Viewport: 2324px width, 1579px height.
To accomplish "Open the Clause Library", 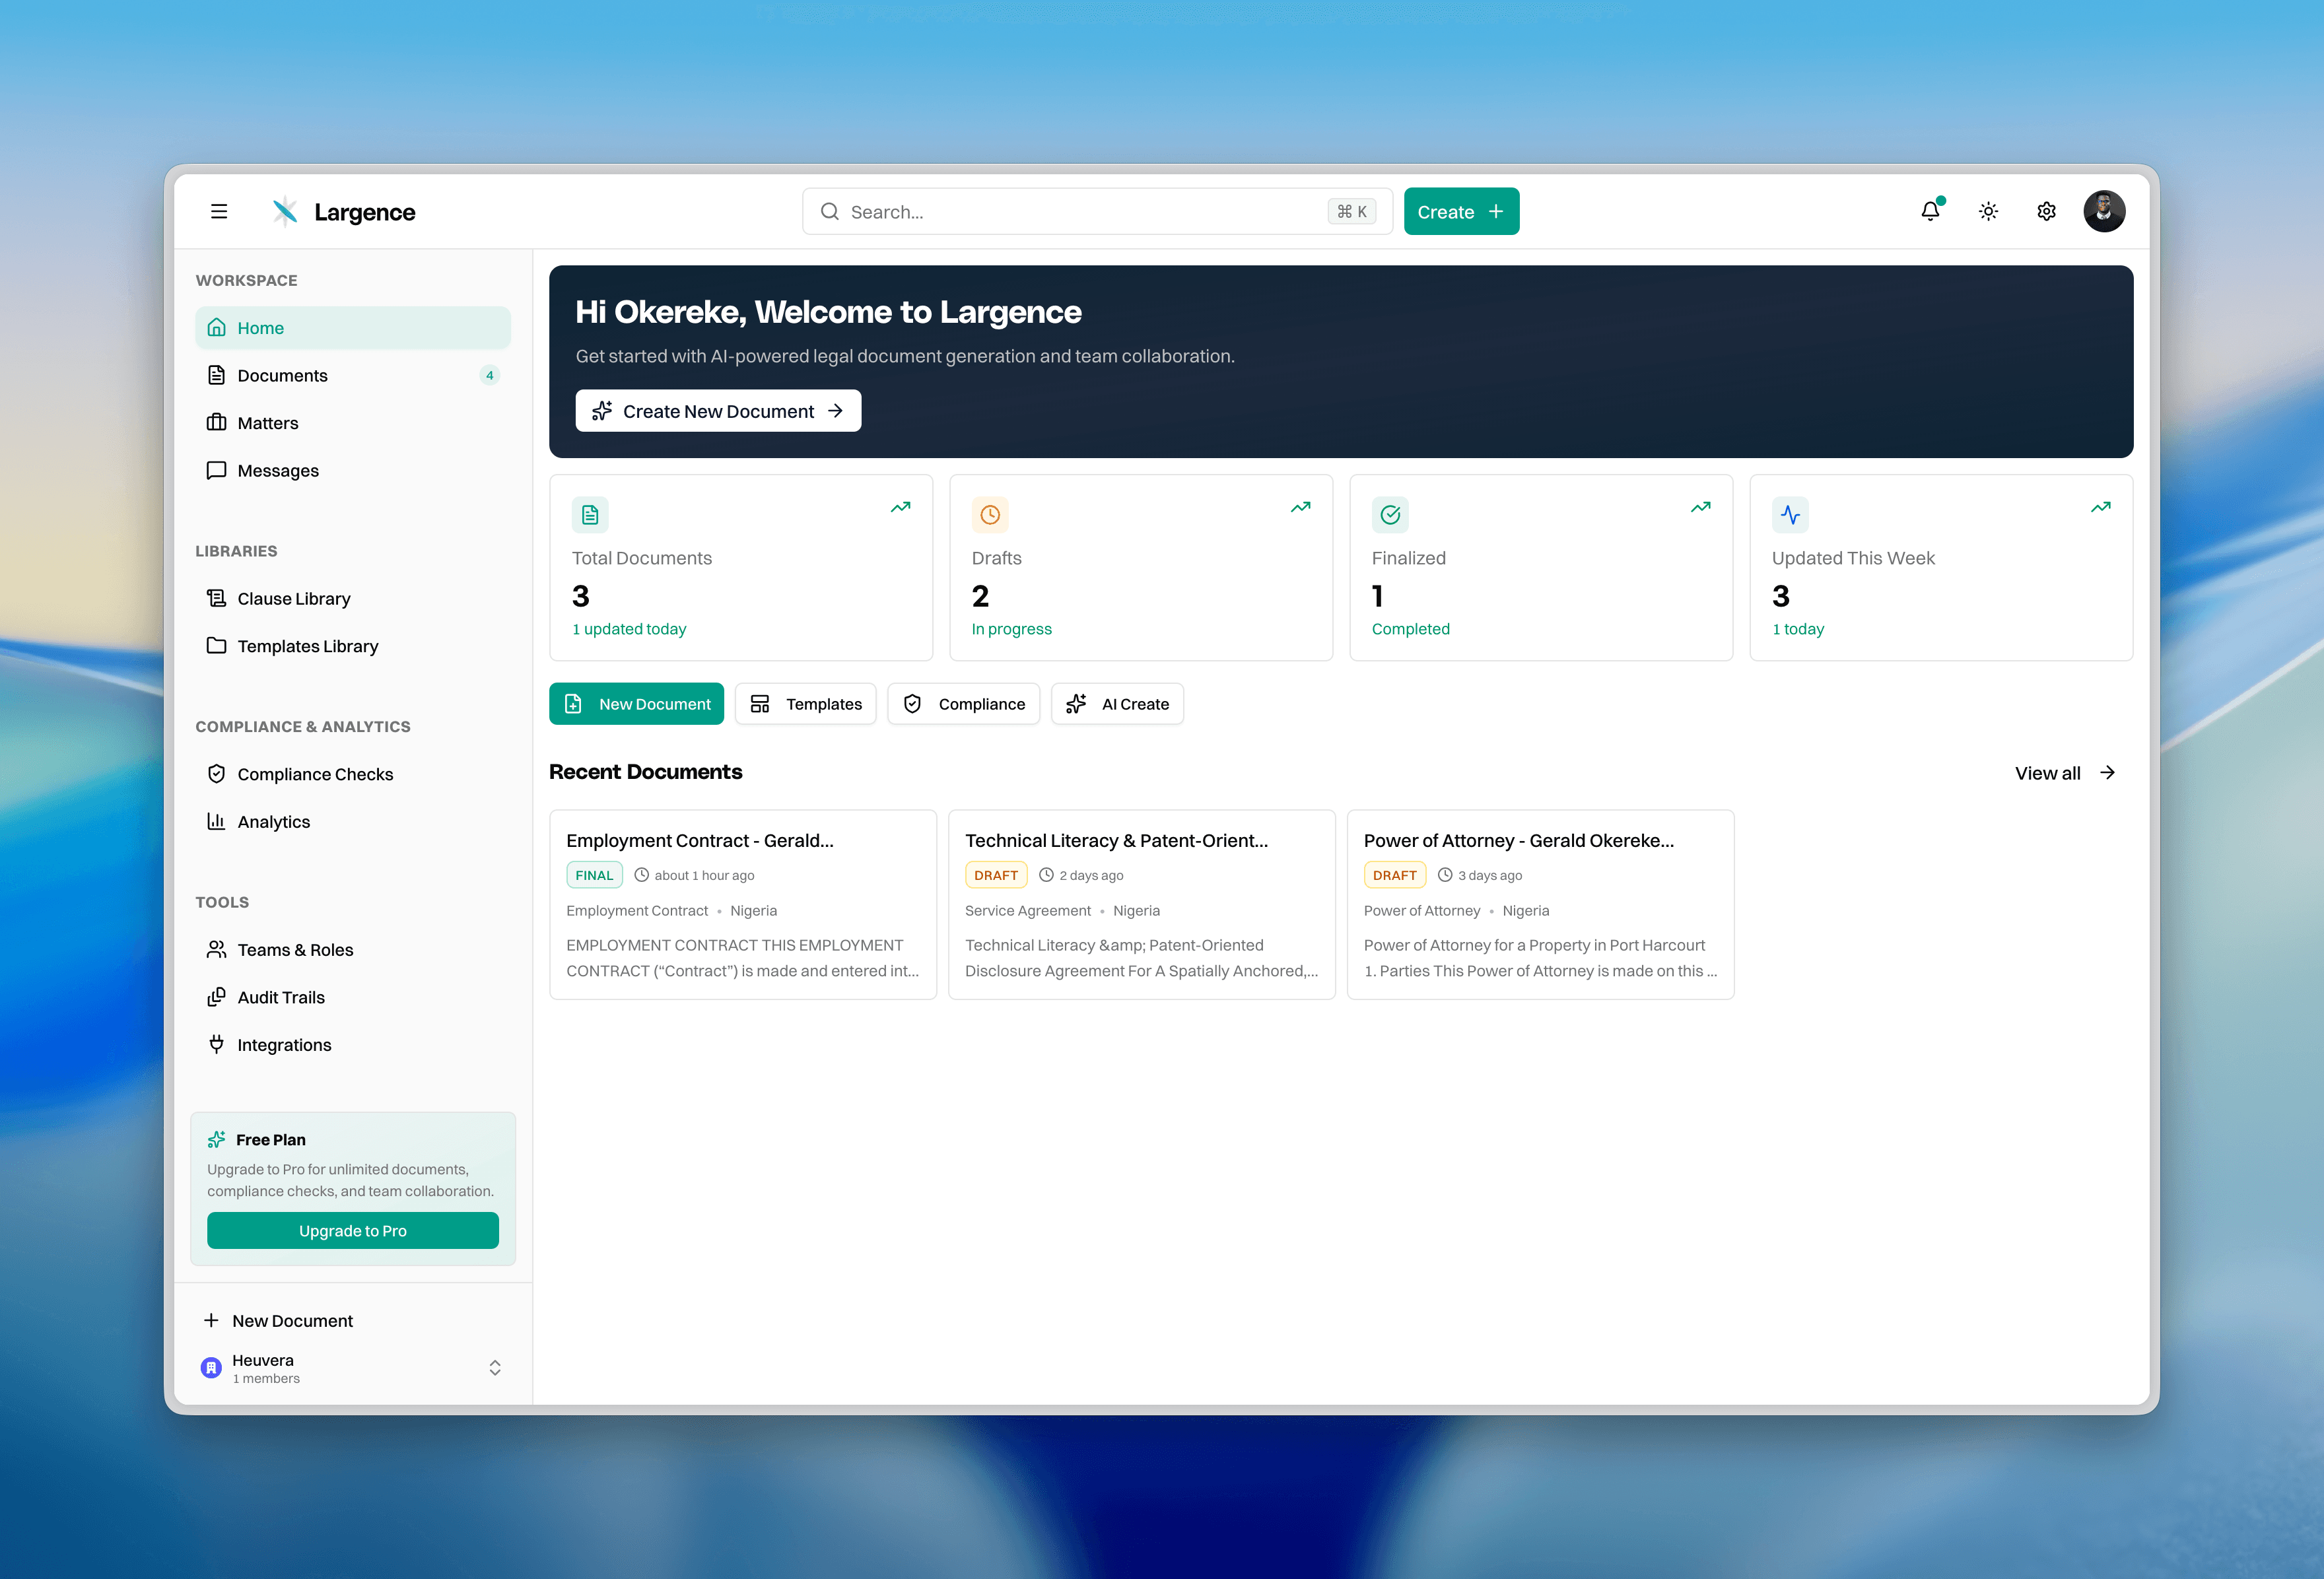I will click(293, 598).
